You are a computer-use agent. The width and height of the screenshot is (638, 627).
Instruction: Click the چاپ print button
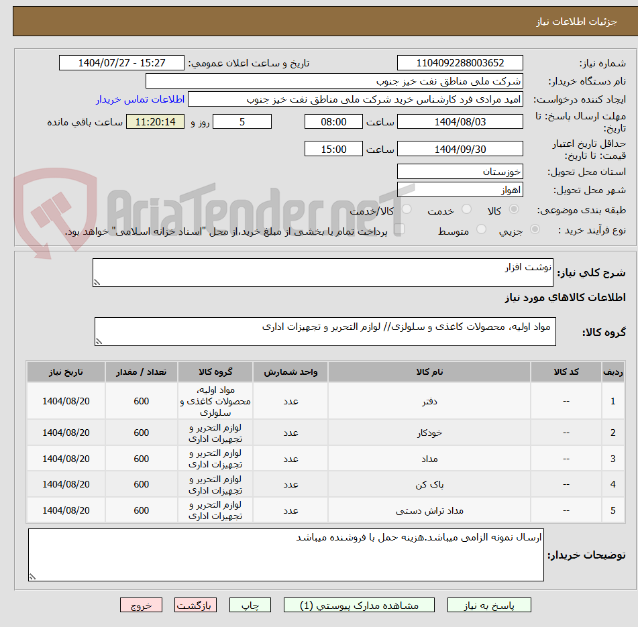pyautogui.click(x=250, y=605)
